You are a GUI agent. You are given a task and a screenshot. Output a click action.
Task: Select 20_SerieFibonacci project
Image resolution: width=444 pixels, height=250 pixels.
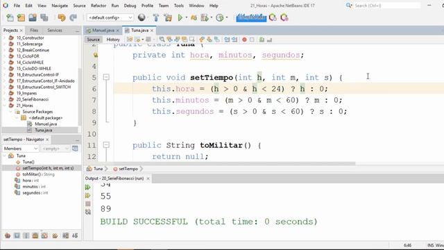point(33,99)
